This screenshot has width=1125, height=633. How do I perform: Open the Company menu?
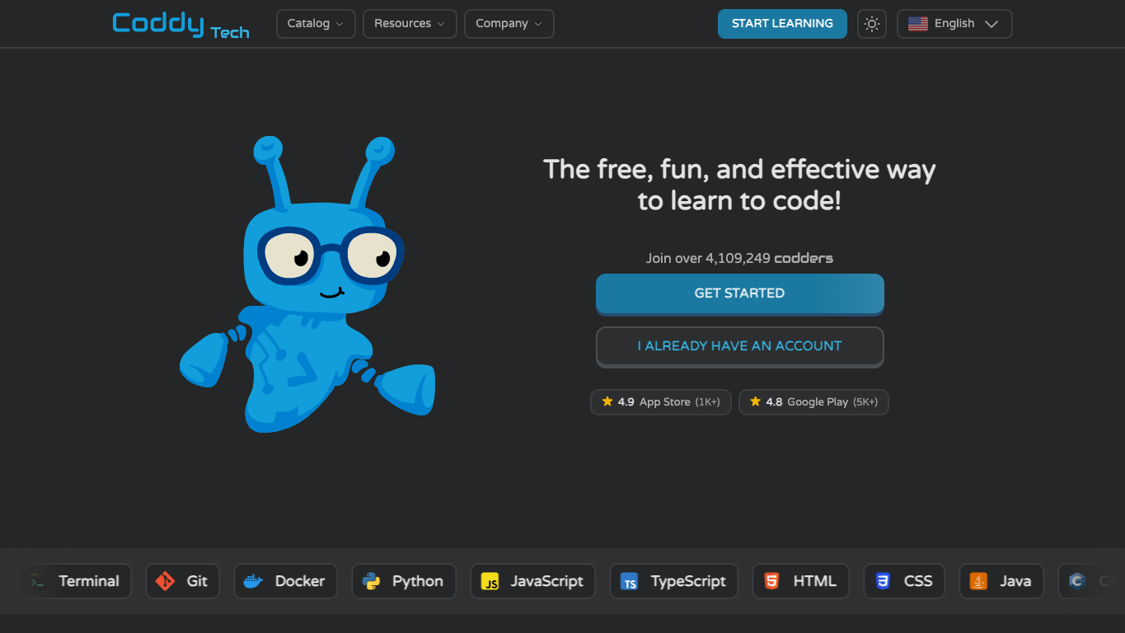coord(509,24)
